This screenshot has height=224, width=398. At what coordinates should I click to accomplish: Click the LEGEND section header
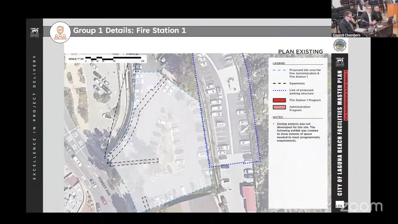(x=279, y=63)
